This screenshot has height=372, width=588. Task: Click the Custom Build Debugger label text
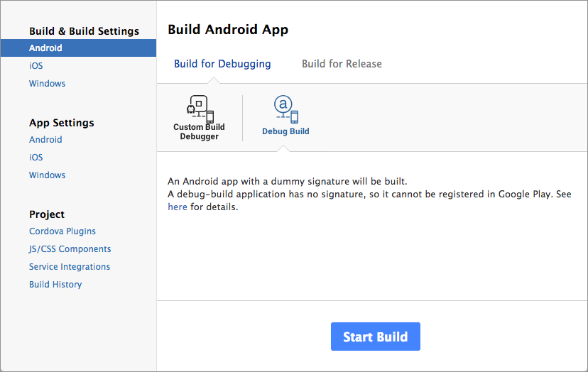coord(199,131)
